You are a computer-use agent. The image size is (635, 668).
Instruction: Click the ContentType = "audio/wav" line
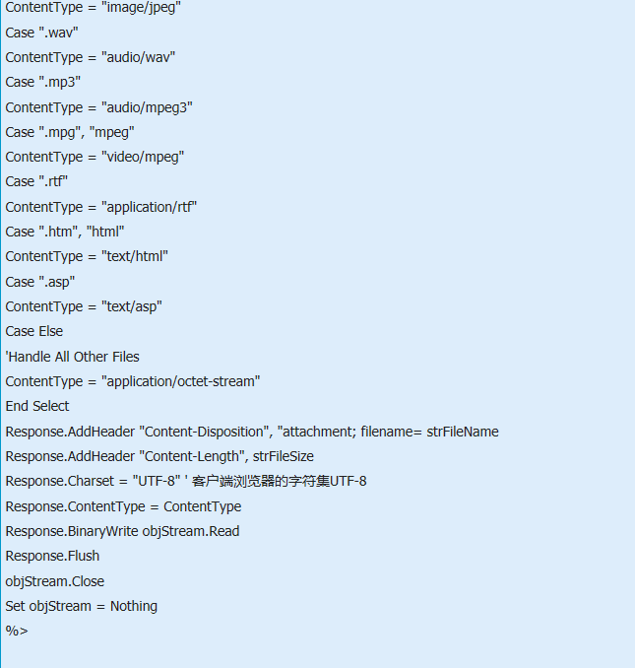(91, 57)
